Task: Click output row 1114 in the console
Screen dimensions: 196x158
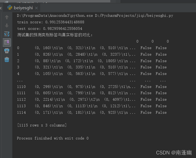Action: point(92,112)
